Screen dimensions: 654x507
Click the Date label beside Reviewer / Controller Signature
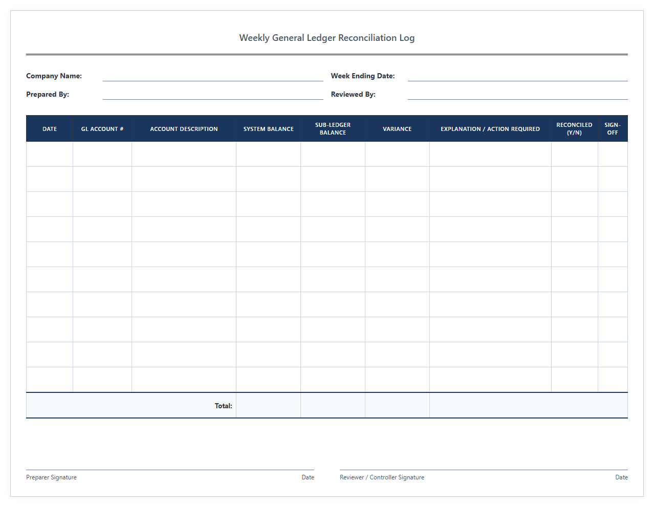pos(621,477)
